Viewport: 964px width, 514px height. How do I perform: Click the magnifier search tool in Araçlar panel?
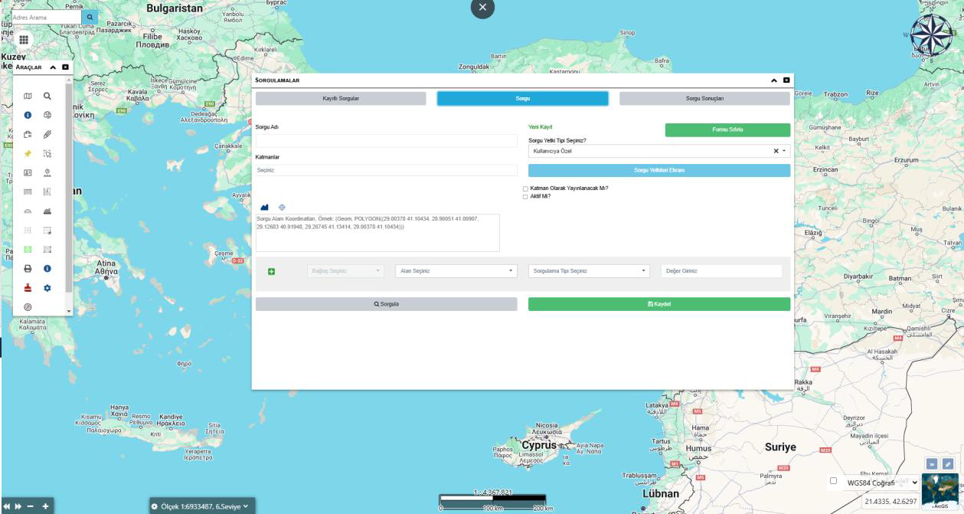click(x=47, y=97)
